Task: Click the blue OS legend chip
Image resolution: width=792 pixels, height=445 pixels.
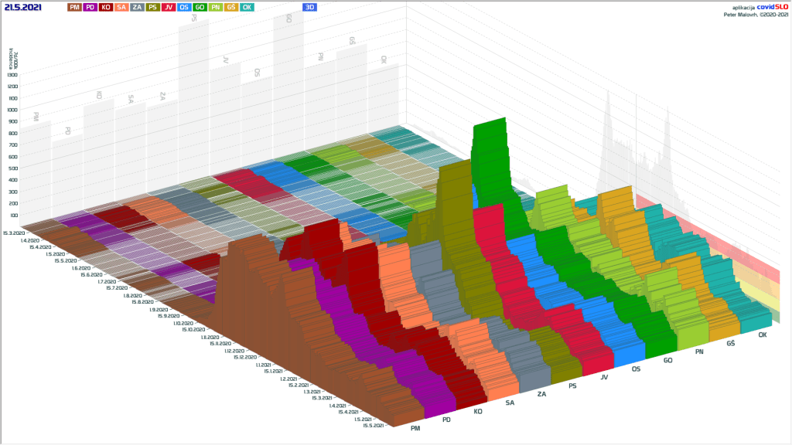Action: 184,7
